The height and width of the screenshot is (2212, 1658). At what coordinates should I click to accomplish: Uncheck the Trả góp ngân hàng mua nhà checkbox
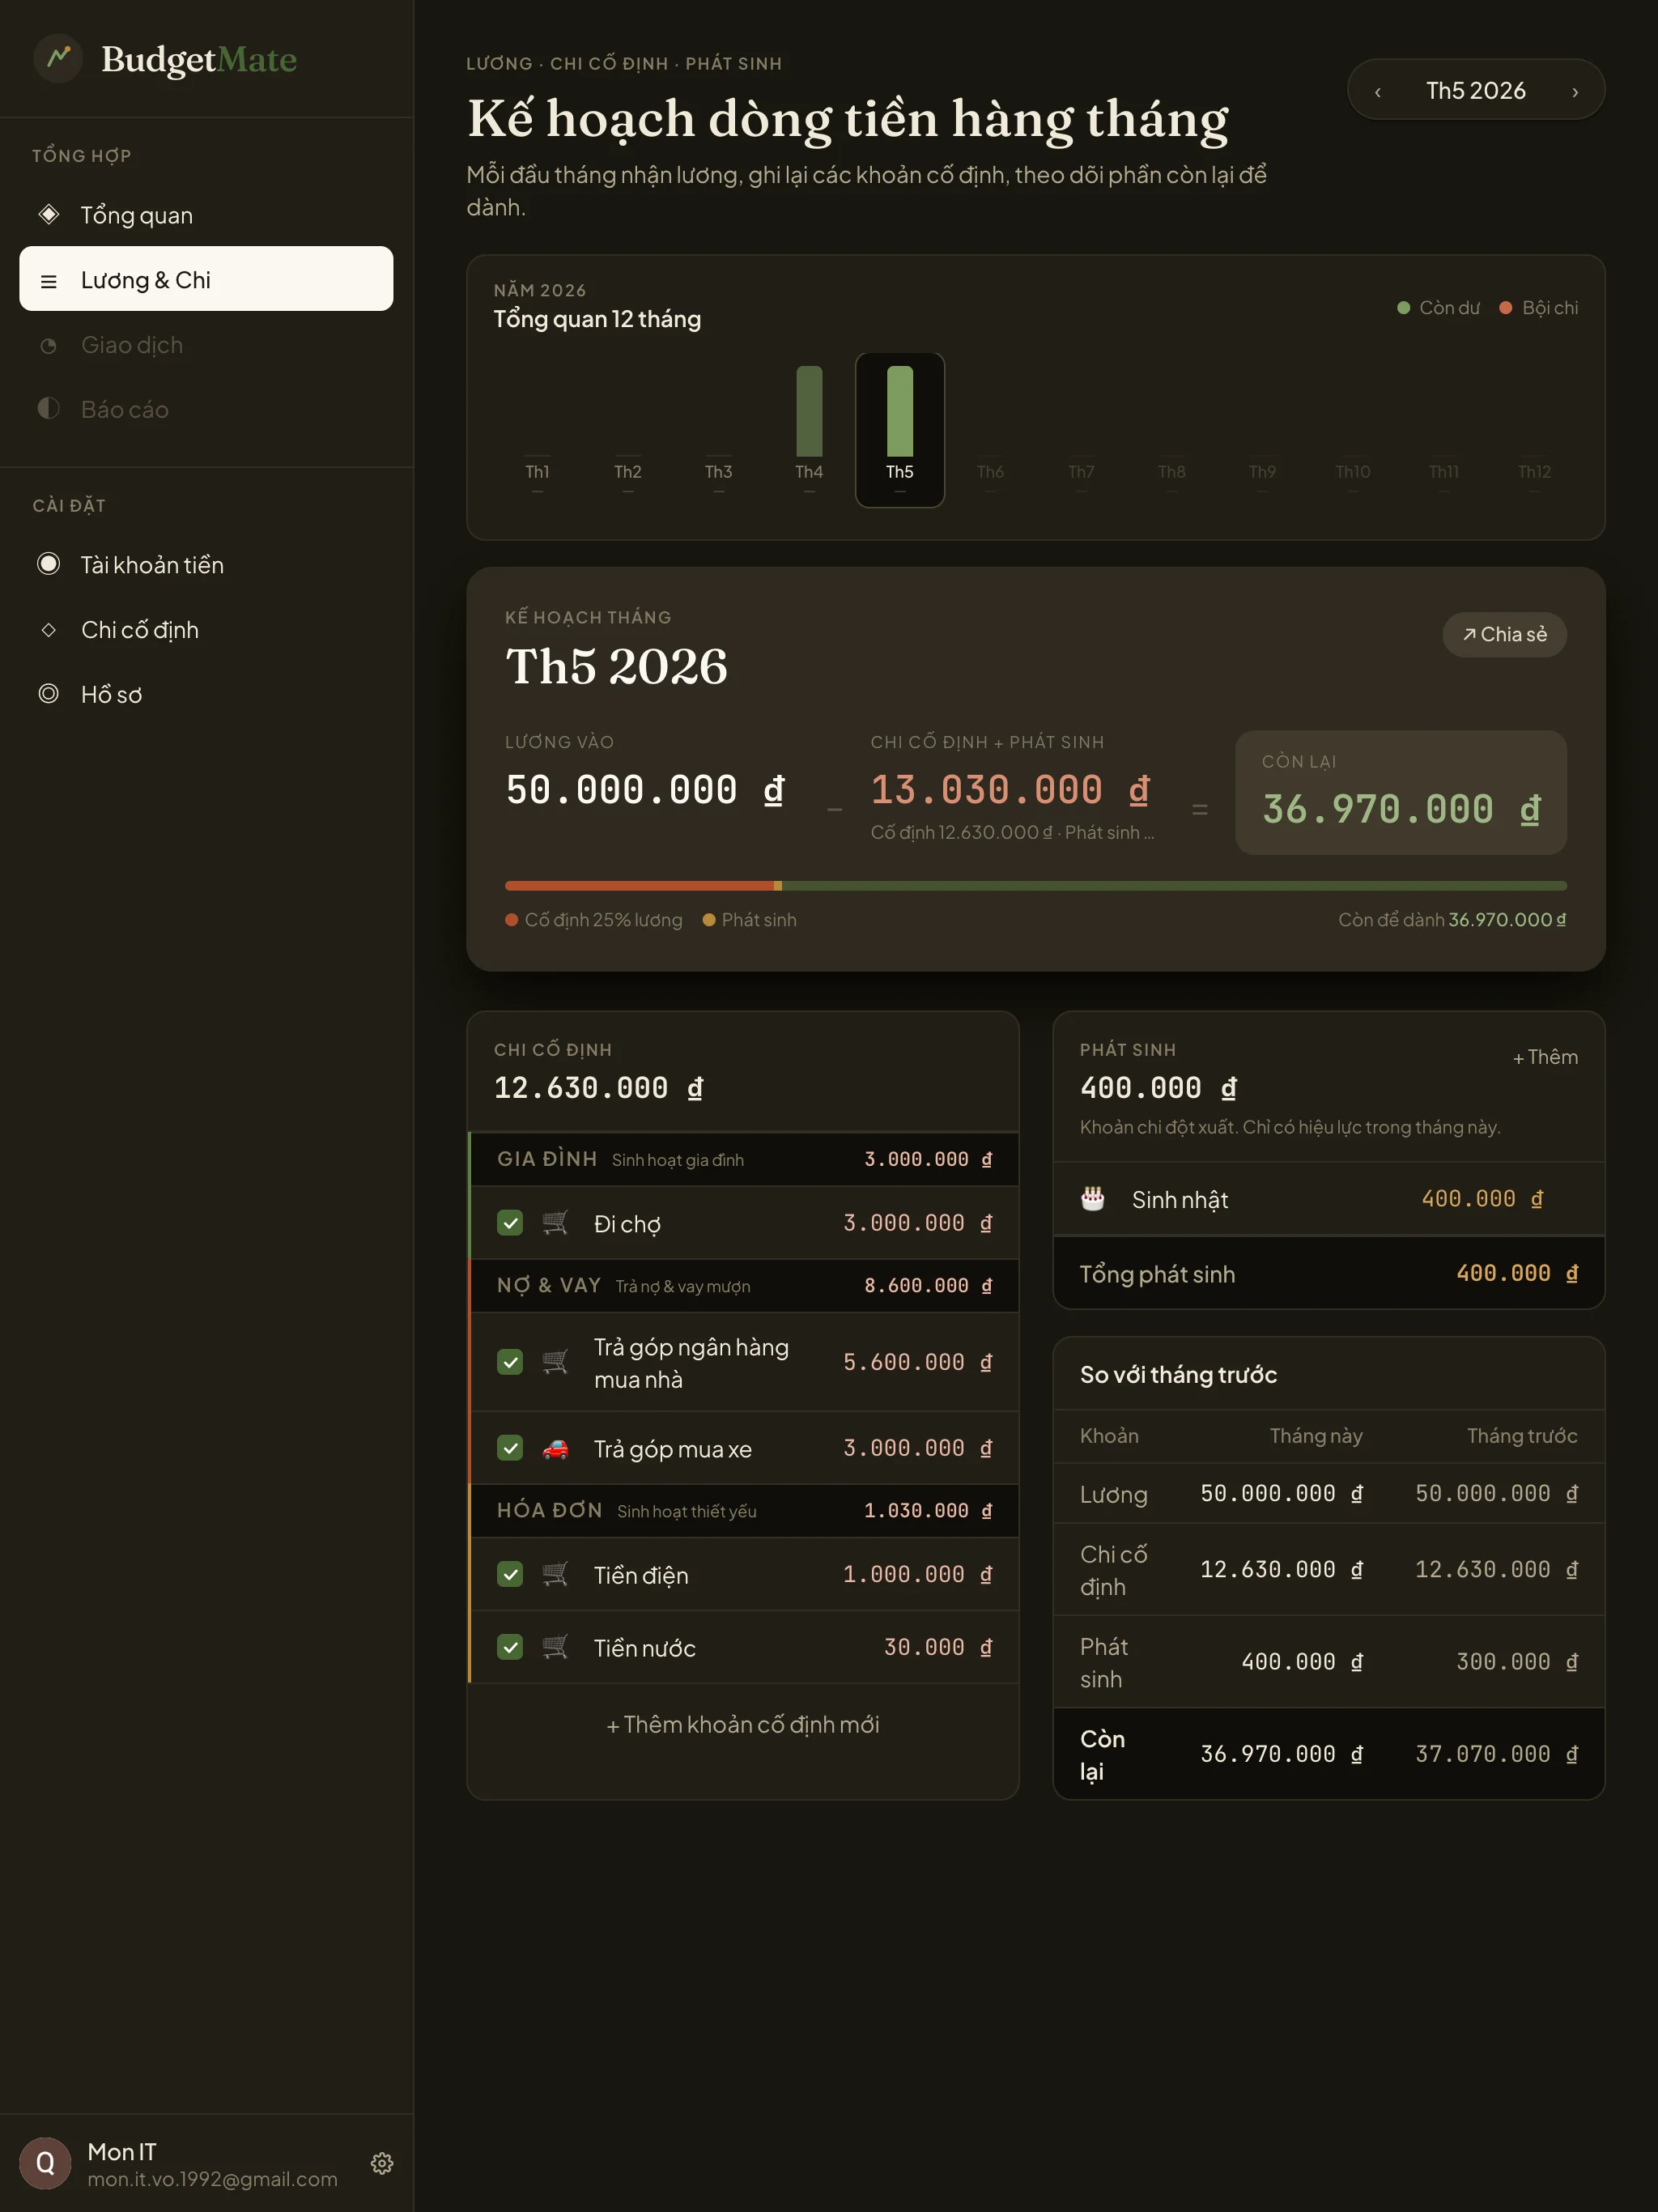click(x=510, y=1362)
